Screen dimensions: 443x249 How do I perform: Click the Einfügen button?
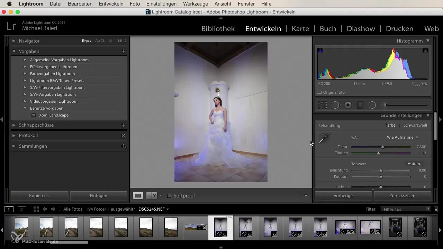point(99,195)
